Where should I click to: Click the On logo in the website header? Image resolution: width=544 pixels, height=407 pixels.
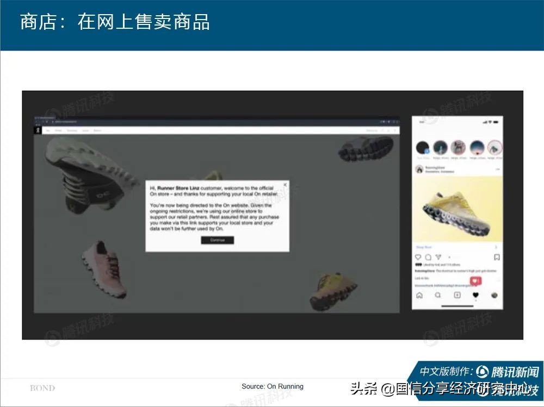[37, 130]
